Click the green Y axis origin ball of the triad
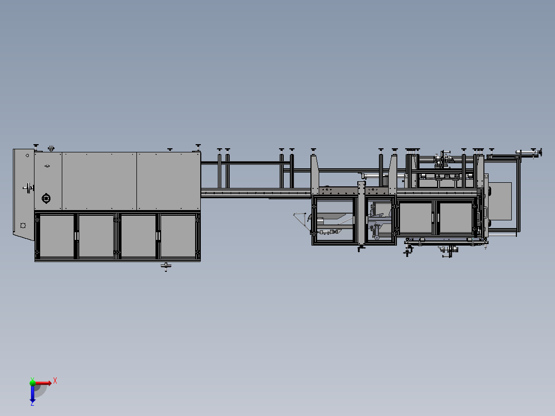The width and height of the screenshot is (555, 416). coord(32,383)
